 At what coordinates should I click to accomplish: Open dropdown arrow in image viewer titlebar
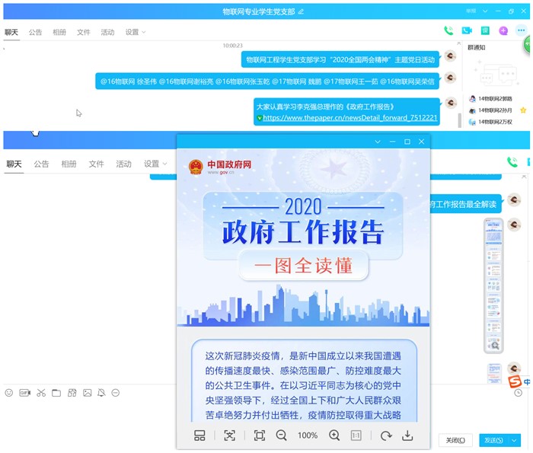378,142
